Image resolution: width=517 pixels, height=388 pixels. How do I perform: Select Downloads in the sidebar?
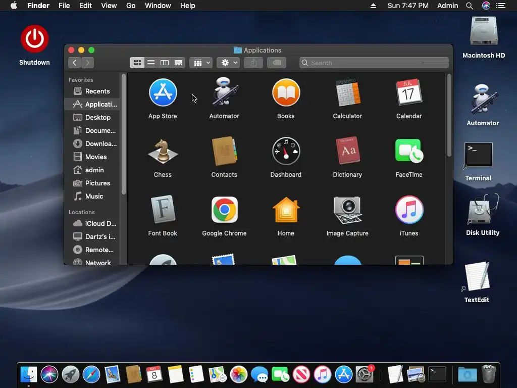point(92,144)
